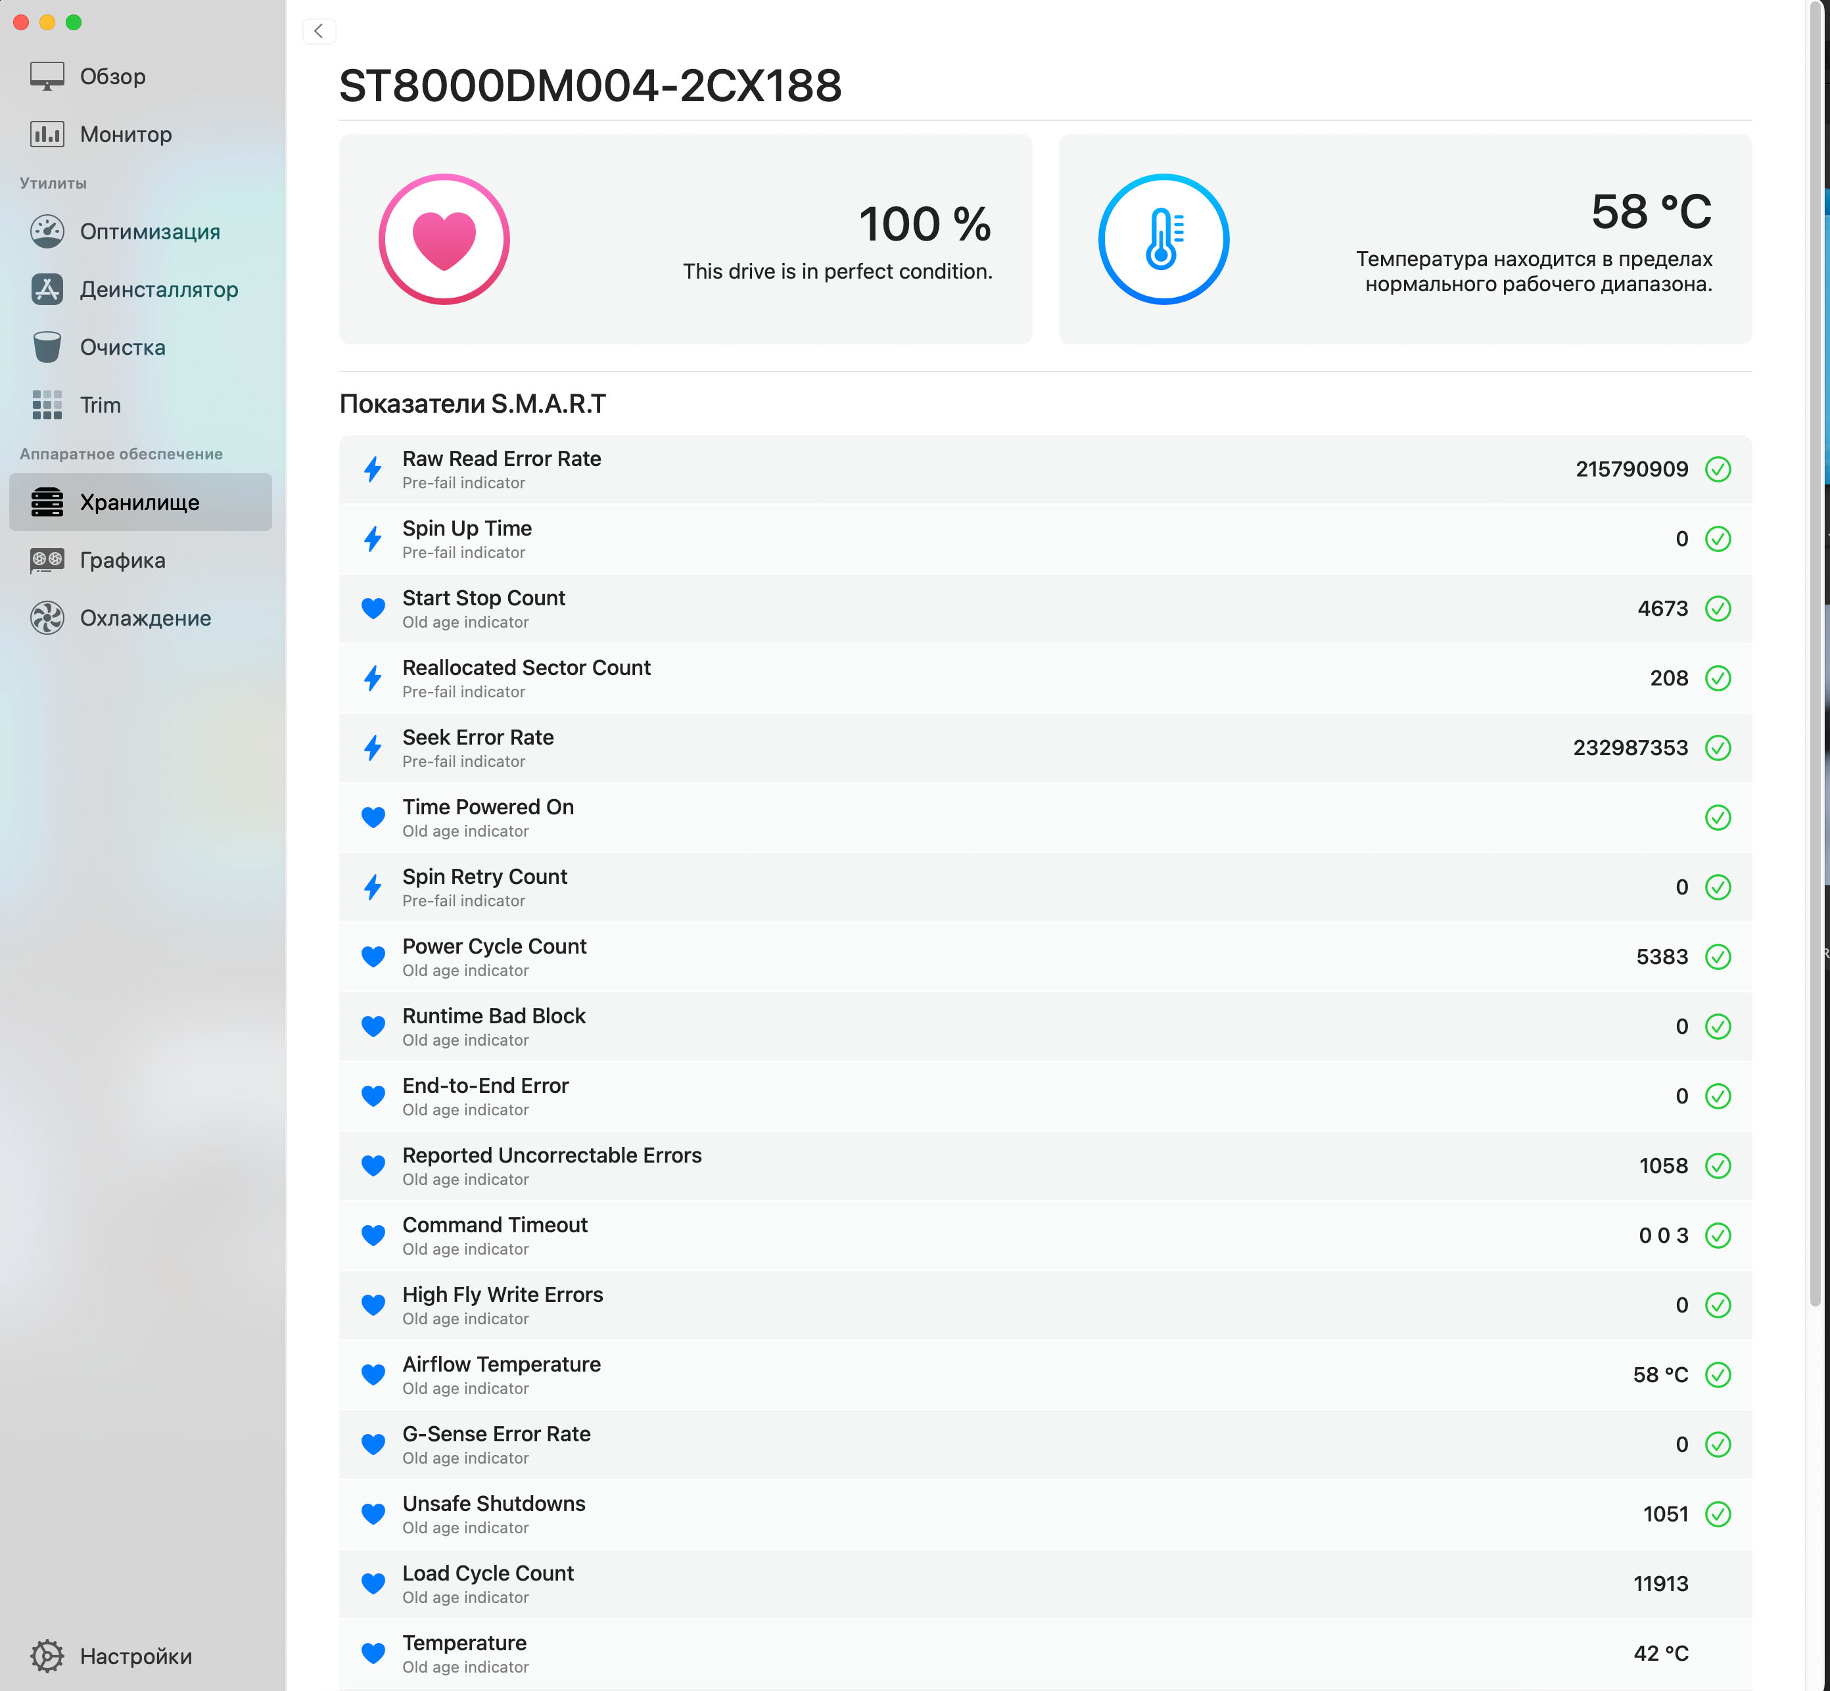Click the Графика GPU icon

pyautogui.click(x=47, y=559)
